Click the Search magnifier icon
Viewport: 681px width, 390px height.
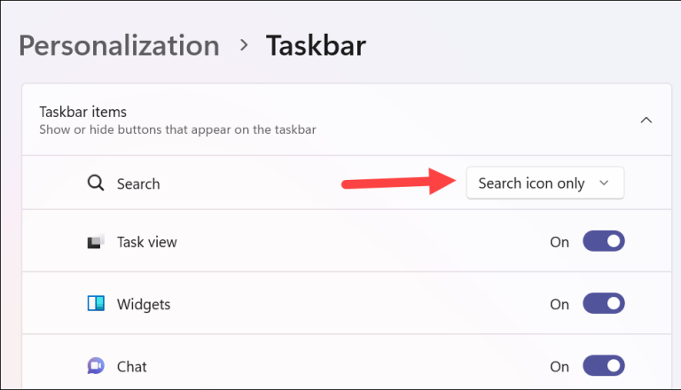tap(96, 183)
